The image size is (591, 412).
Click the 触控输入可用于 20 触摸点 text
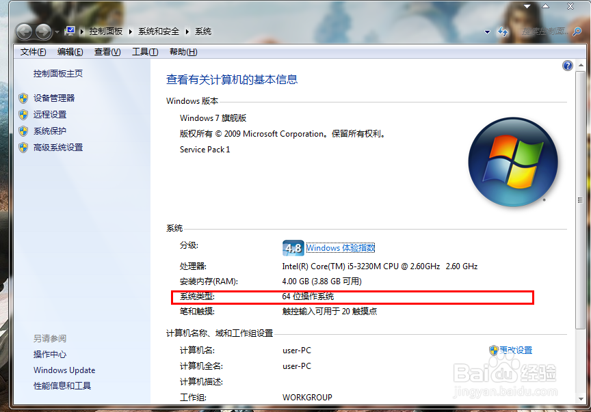pyautogui.click(x=330, y=311)
